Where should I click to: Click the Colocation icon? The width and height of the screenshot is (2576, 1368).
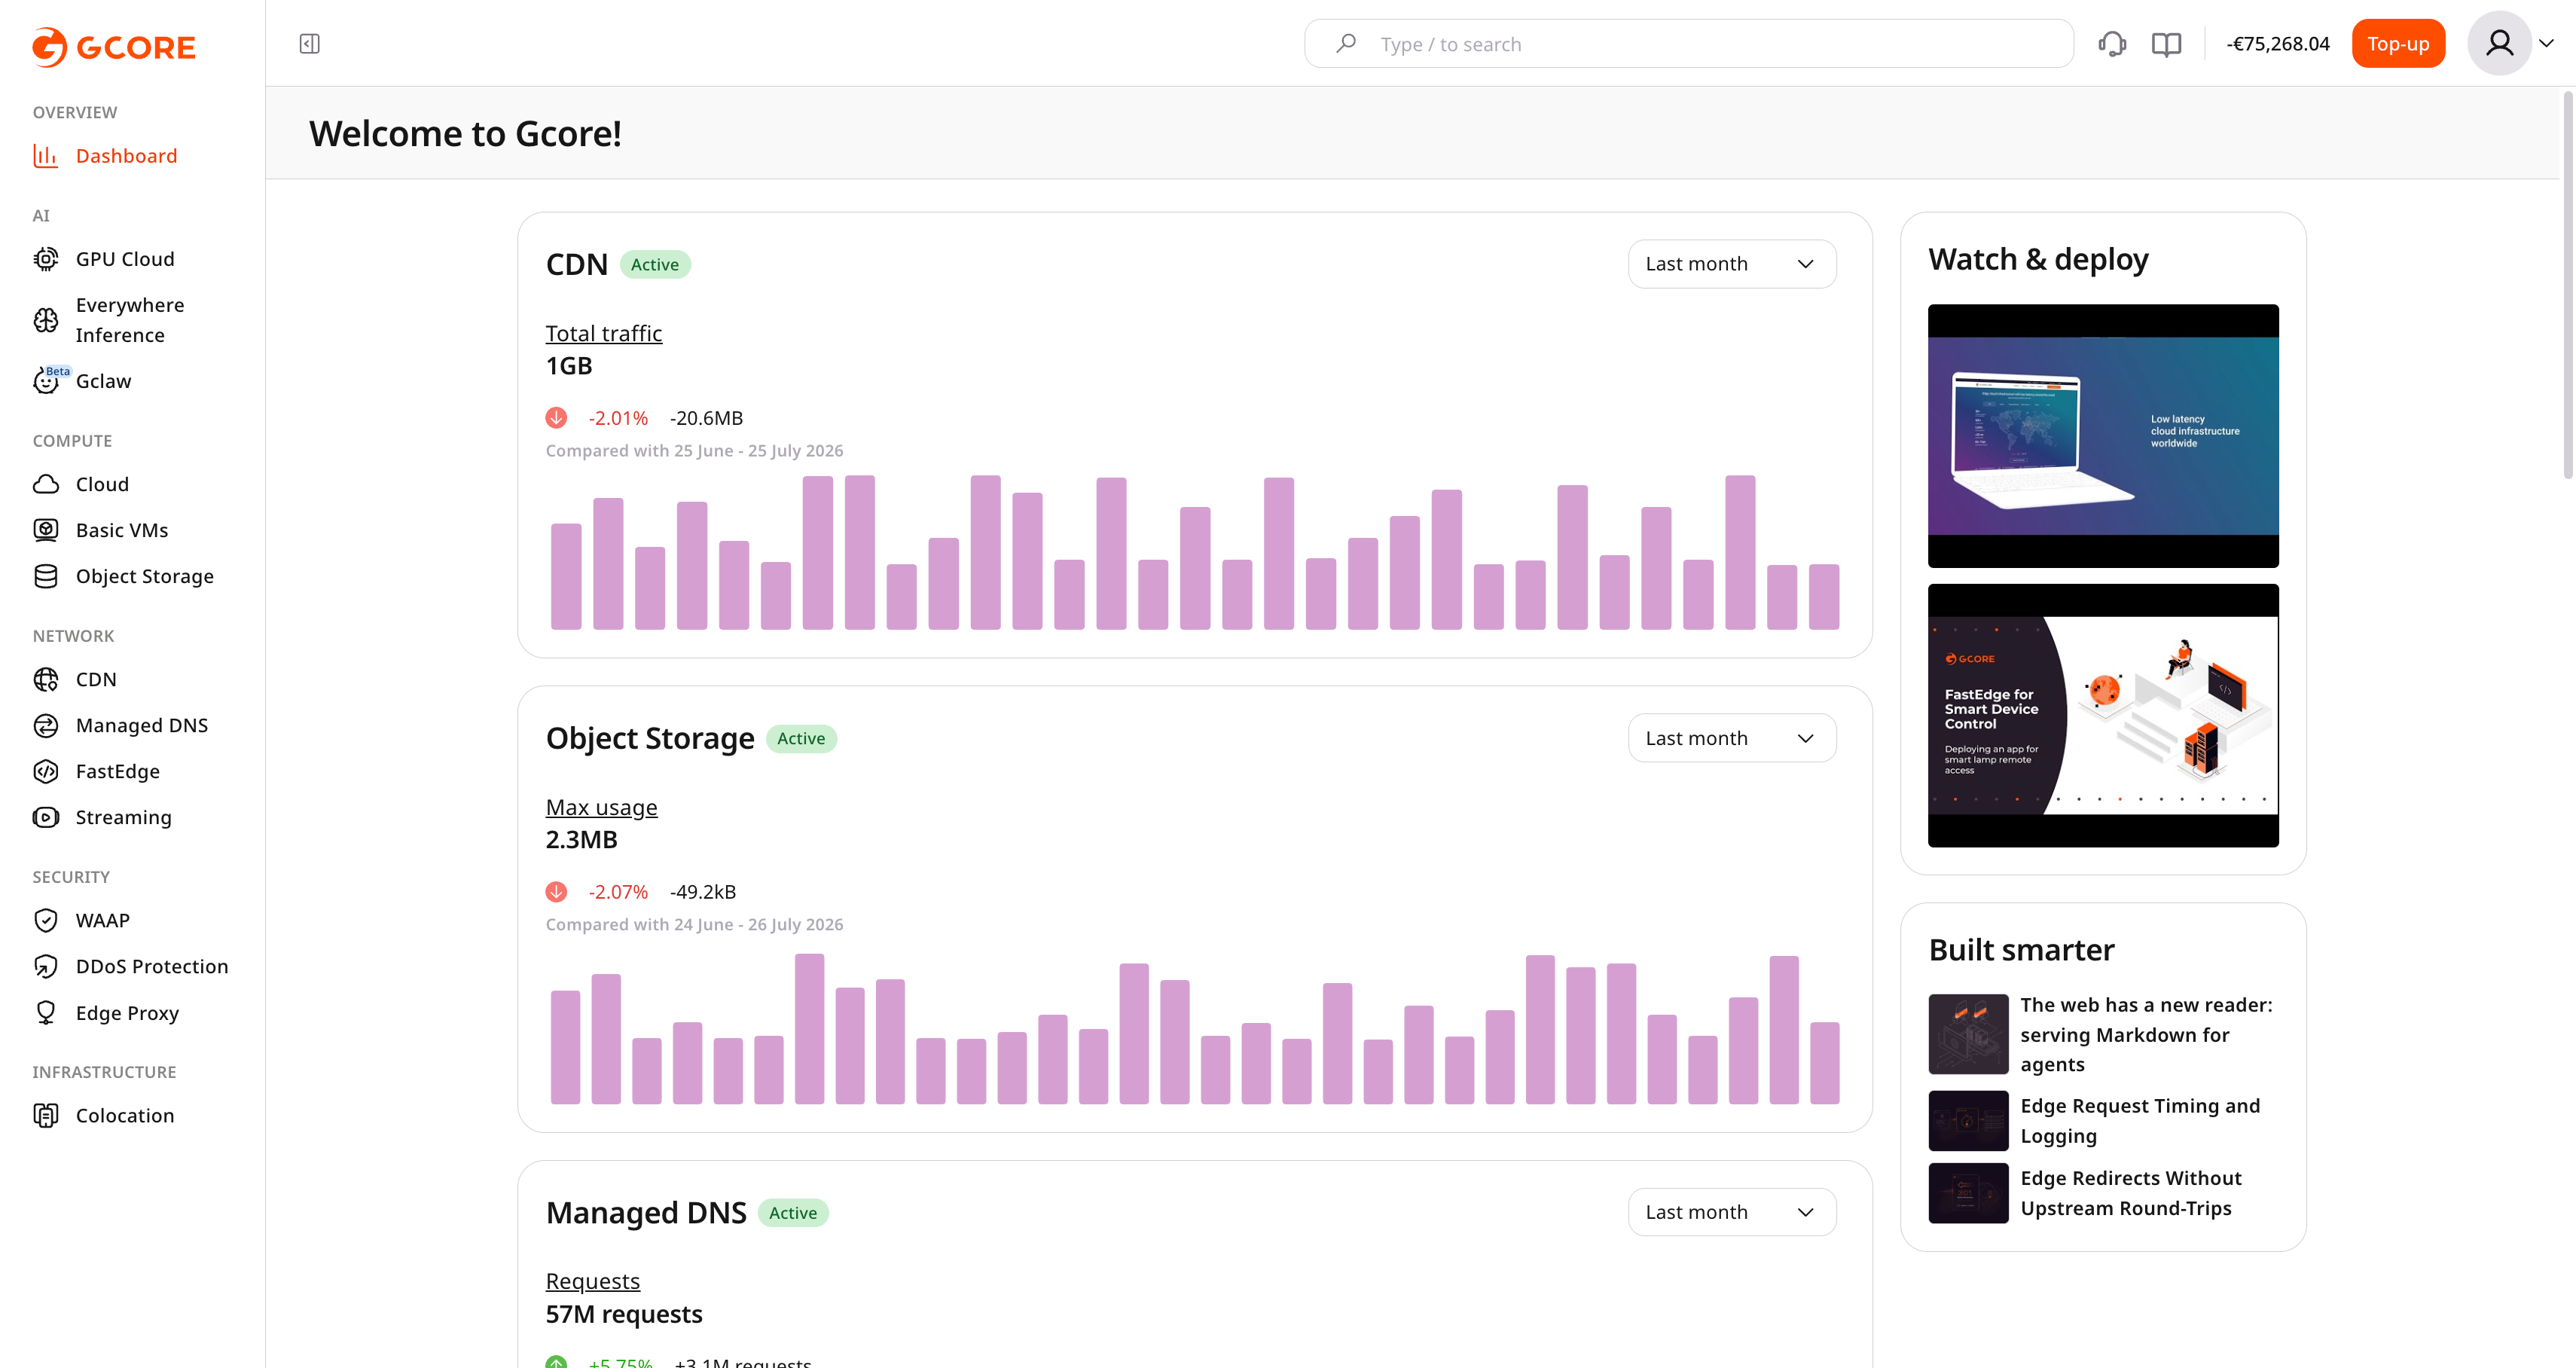(46, 1115)
